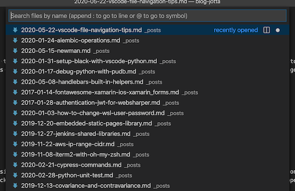Select 2019-12-27-jenkins-shared-libraries.md

click(x=147, y=134)
